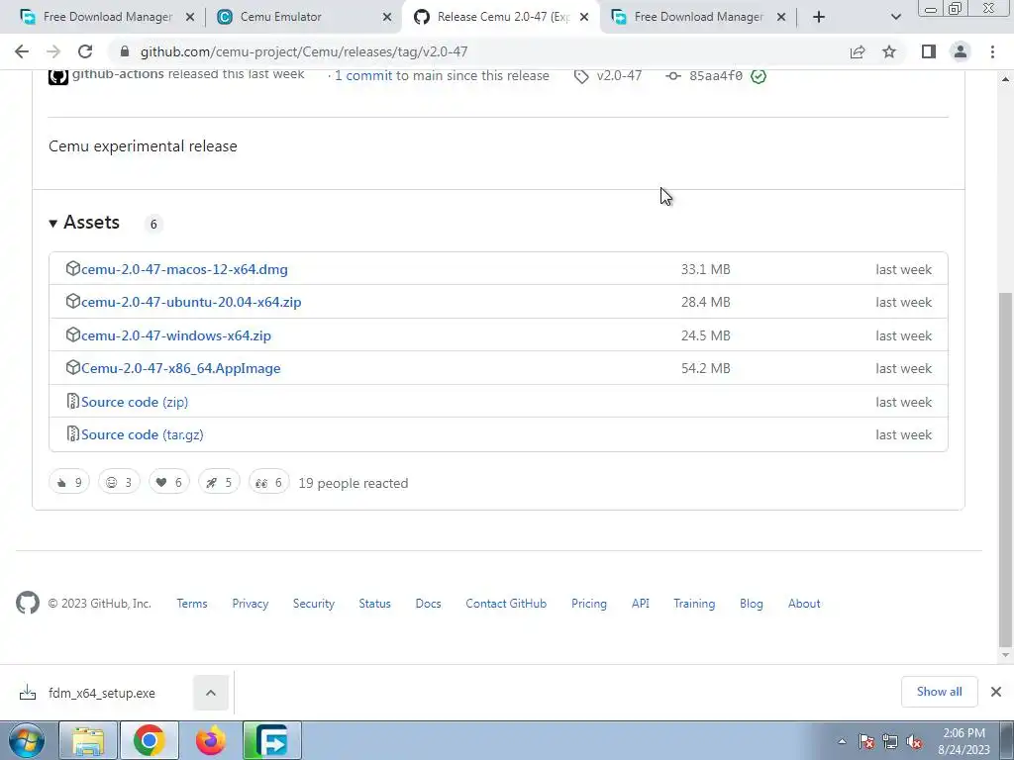This screenshot has height=760, width=1014.
Task: Open Firefox from the taskbar
Action: [211, 740]
